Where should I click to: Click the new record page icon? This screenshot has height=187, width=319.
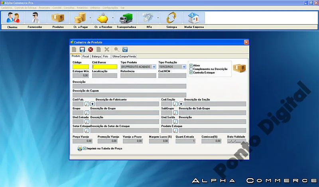pos(74,49)
